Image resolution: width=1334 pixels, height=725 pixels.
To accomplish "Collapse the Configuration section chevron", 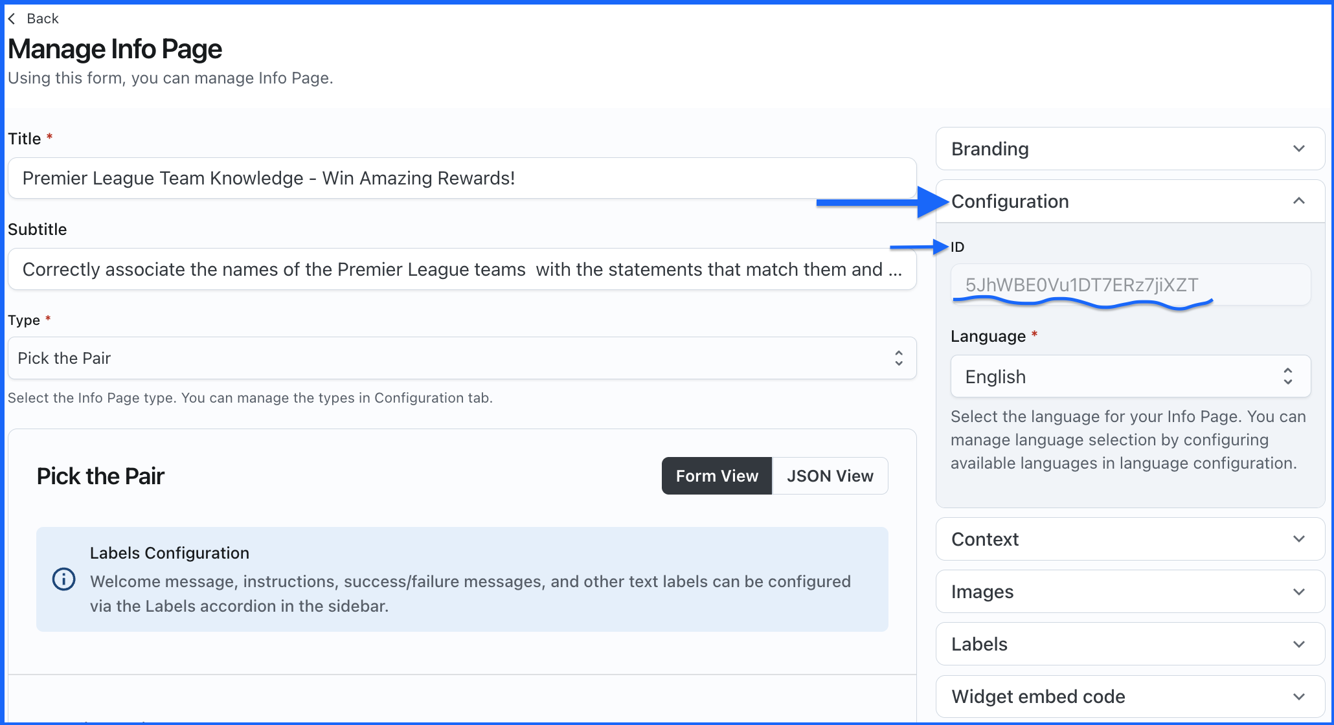I will [x=1298, y=201].
